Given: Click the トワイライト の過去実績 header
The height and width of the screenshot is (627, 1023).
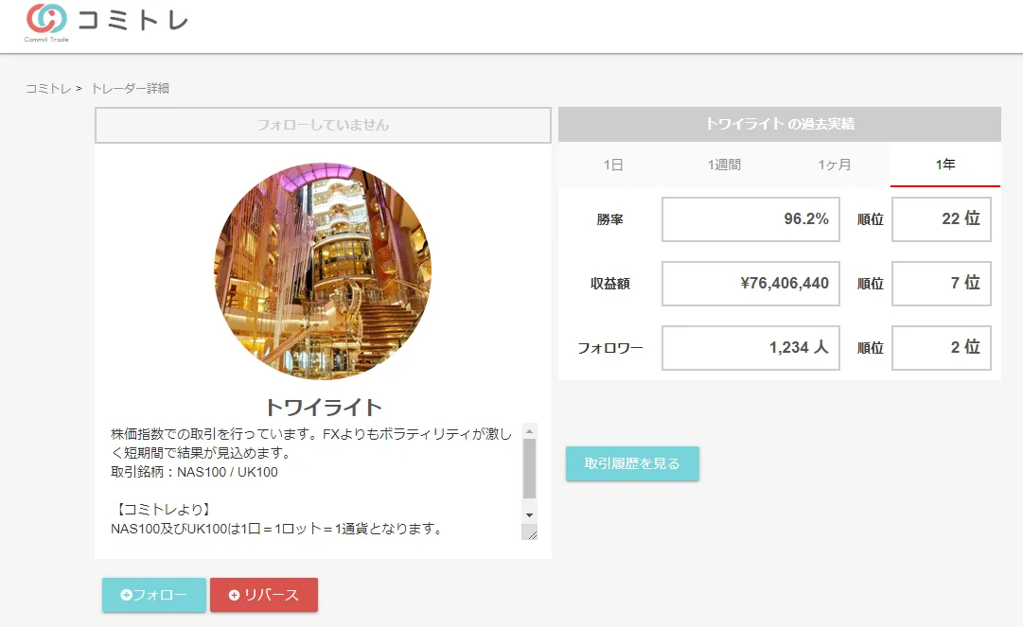Looking at the screenshot, I should pyautogui.click(x=780, y=124).
